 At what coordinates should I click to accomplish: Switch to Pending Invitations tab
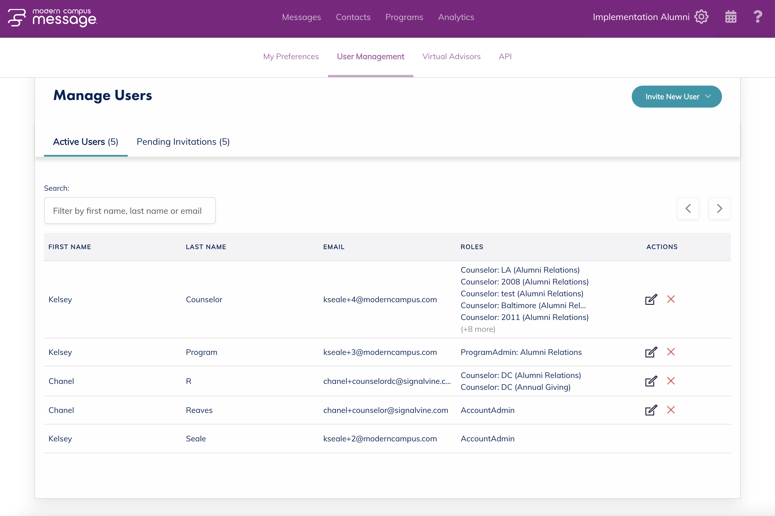183,142
